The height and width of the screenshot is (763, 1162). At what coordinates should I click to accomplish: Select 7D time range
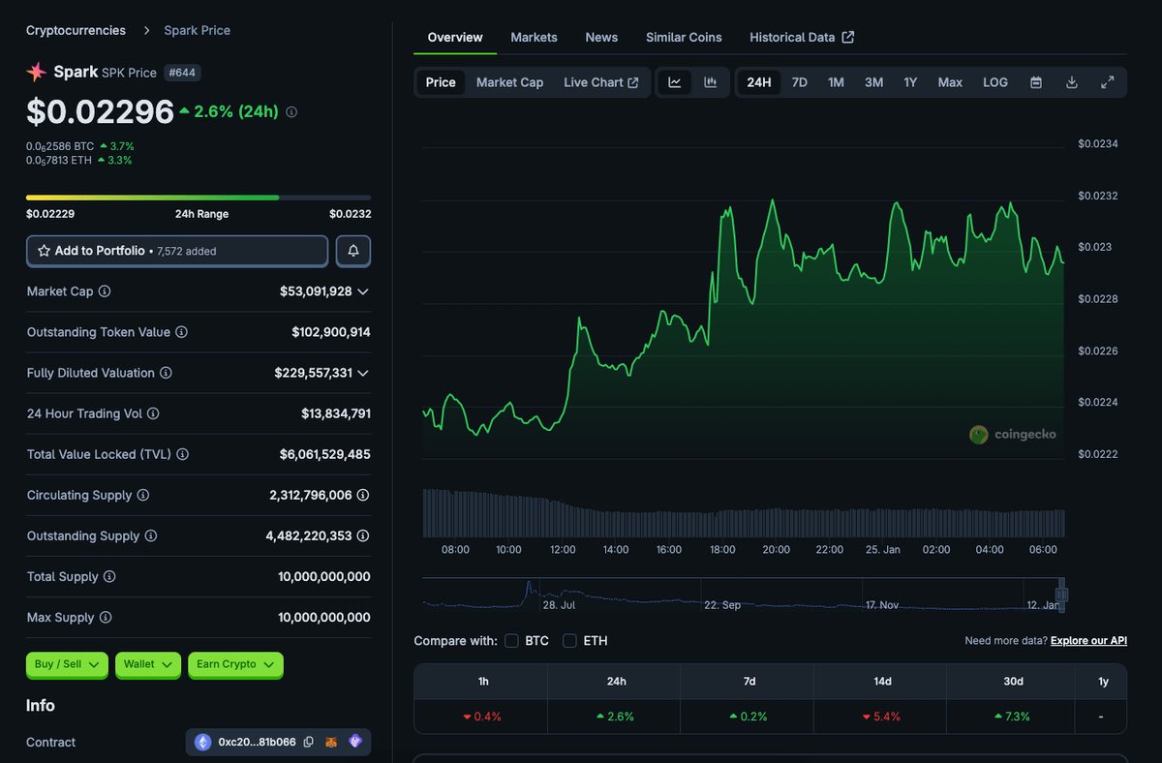[x=800, y=82]
